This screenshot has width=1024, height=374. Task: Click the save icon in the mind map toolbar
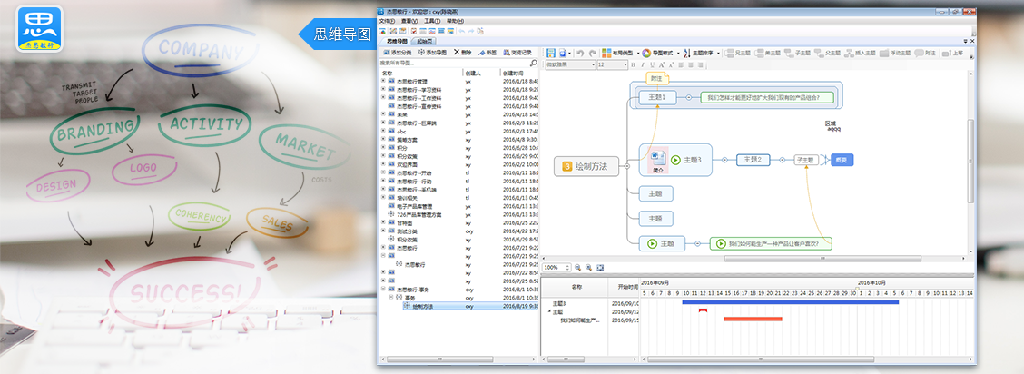tap(551, 53)
